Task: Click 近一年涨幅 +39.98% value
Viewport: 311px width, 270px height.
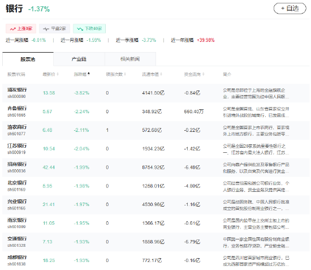Action: coord(206,40)
